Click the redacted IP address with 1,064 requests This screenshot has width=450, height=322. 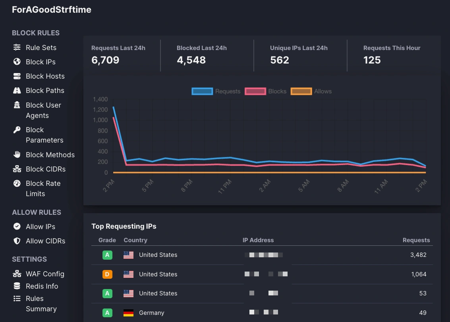point(266,274)
